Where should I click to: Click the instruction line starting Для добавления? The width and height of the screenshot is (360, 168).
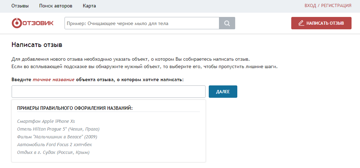pyautogui.click(x=130, y=59)
